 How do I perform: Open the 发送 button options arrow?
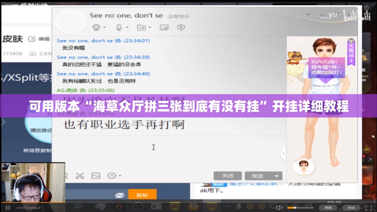pyautogui.click(x=276, y=176)
